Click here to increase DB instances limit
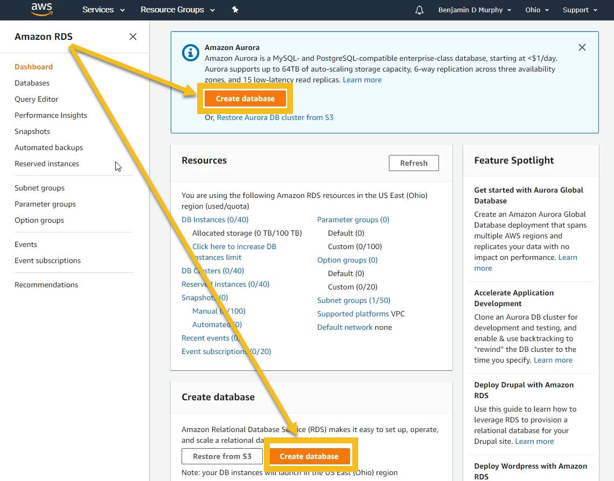Screen dimensions: 614x481 [234, 252]
